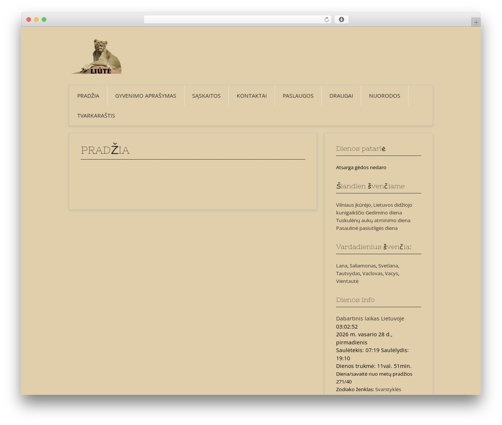
Task: Click the Šiandien švenčiame heading
Action: [x=370, y=186]
